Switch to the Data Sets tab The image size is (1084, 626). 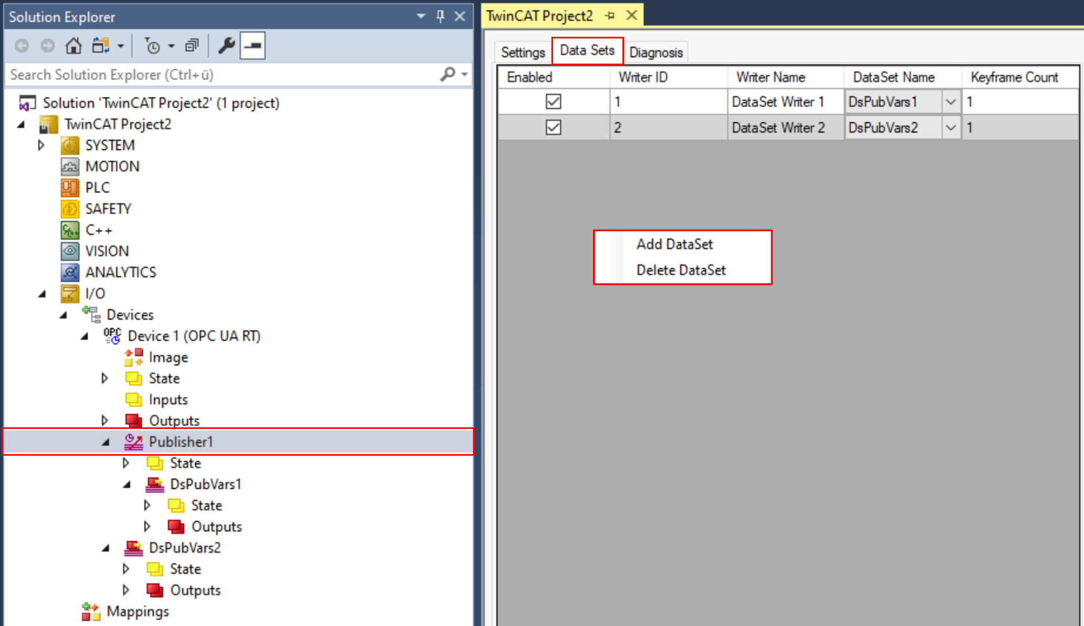click(x=587, y=50)
